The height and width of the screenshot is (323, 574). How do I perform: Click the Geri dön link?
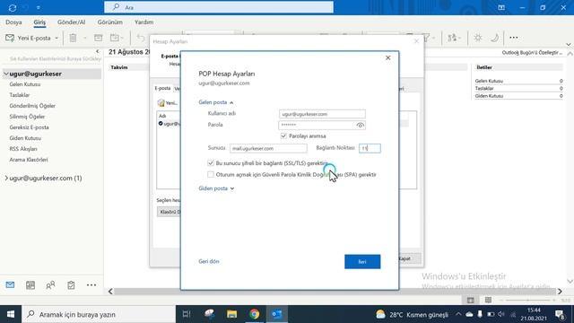[x=209, y=261]
